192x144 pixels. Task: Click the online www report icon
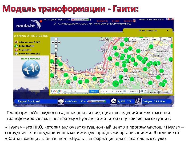(x=138, y=101)
